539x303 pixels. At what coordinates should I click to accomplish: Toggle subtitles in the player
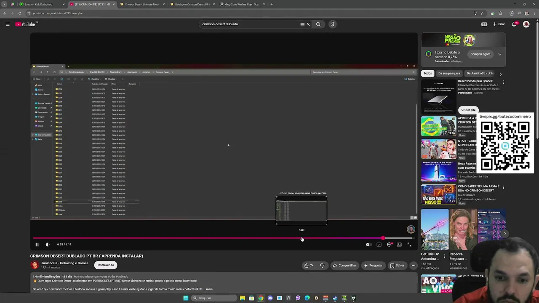[379, 245]
